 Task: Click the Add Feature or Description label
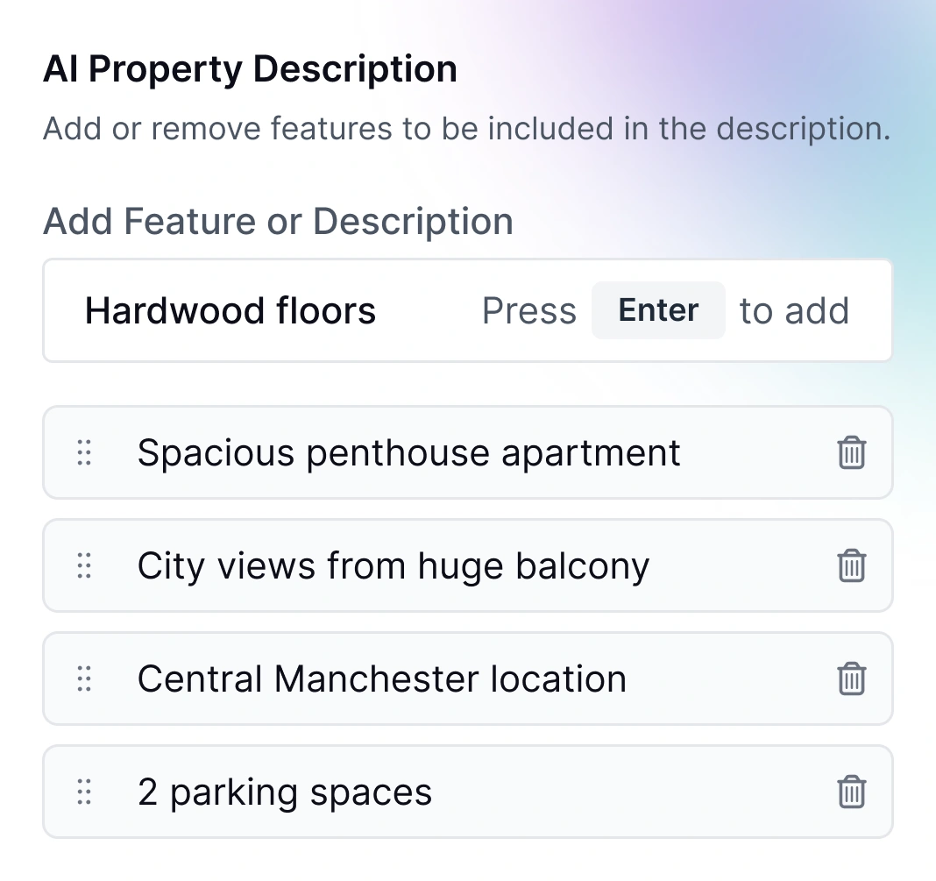pos(278,221)
